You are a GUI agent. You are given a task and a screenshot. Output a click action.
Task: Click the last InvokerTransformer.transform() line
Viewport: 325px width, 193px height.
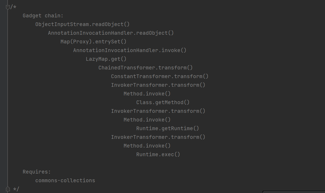(158, 137)
